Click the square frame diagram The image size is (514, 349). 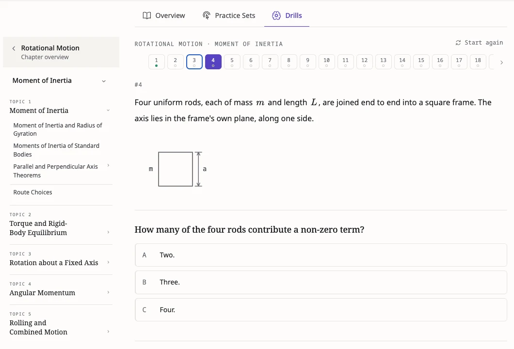pyautogui.click(x=176, y=169)
